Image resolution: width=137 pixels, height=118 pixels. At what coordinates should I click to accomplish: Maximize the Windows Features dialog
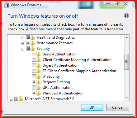(116, 4)
